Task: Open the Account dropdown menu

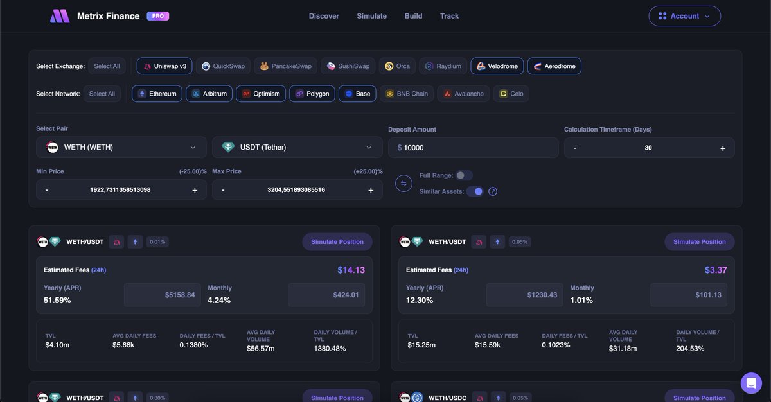Action: [684, 16]
